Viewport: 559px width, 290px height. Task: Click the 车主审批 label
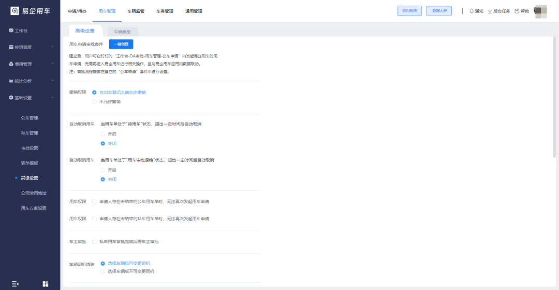pos(78,241)
